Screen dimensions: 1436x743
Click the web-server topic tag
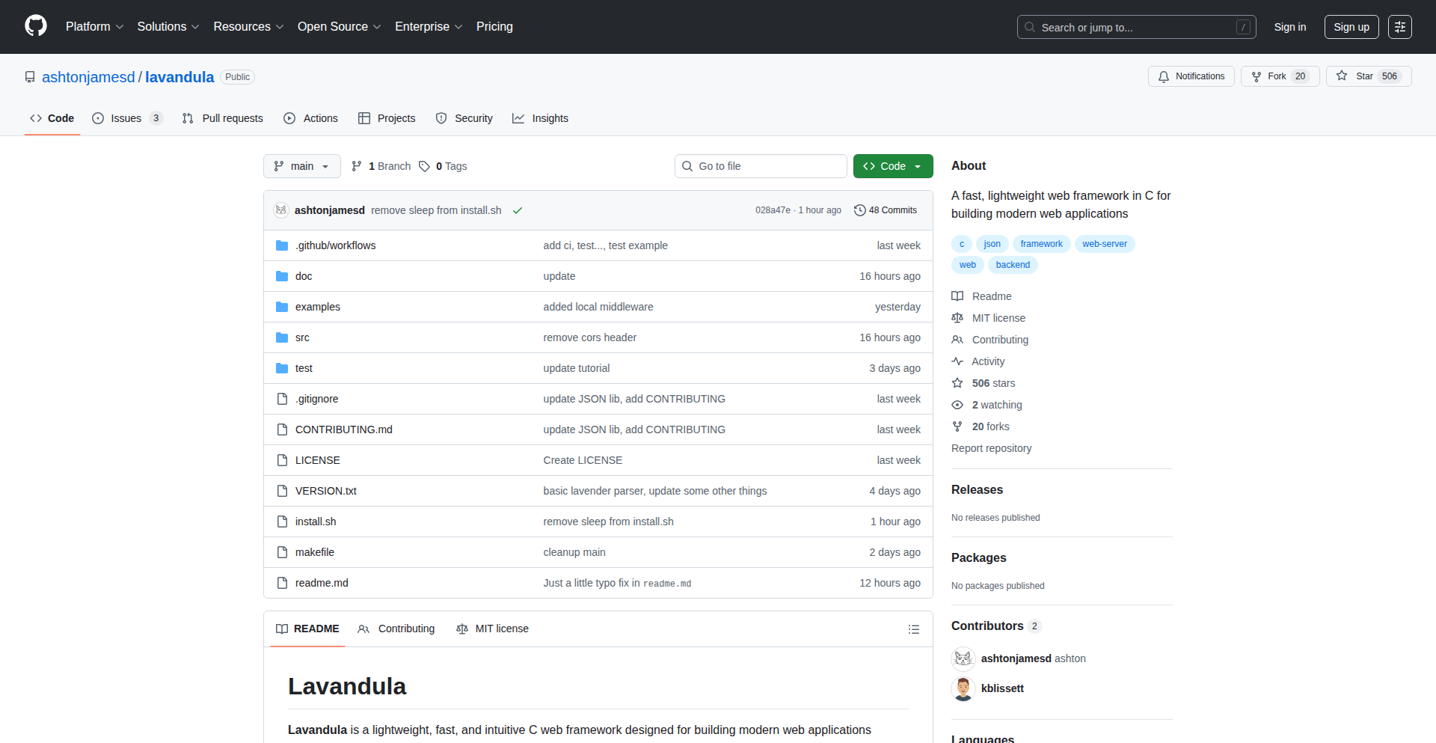1105,244
